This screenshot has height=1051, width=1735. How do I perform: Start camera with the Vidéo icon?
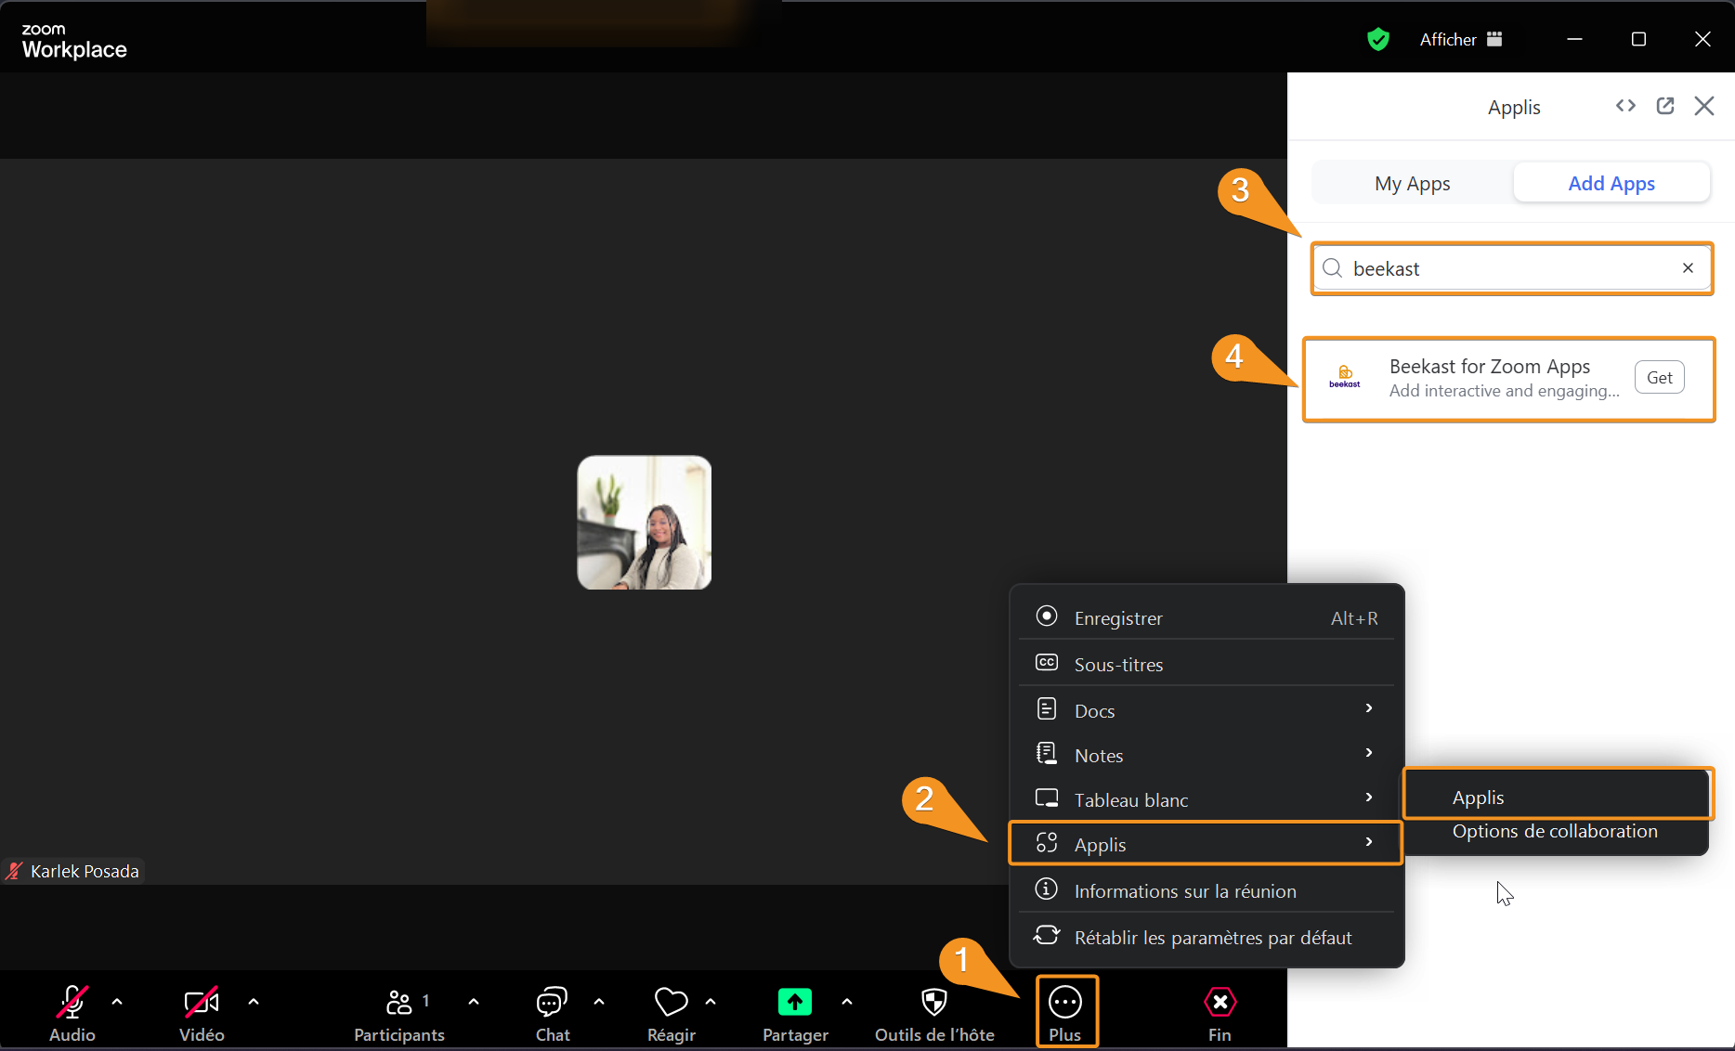pyautogui.click(x=202, y=1002)
